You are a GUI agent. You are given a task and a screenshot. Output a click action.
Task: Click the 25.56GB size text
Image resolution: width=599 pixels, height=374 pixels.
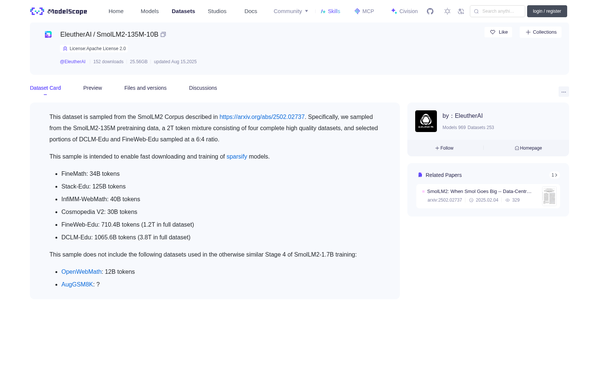pos(139,62)
